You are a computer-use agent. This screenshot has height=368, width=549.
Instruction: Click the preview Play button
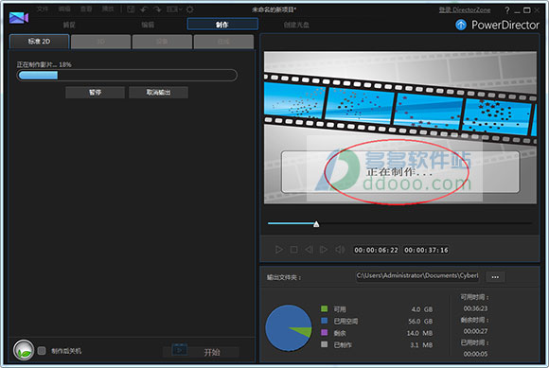pos(278,250)
